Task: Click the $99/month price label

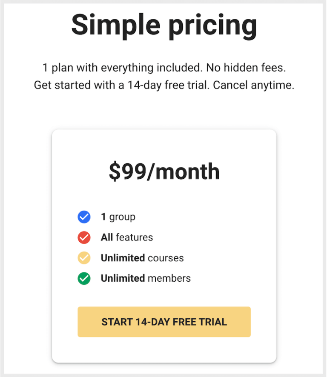Action: (x=163, y=171)
